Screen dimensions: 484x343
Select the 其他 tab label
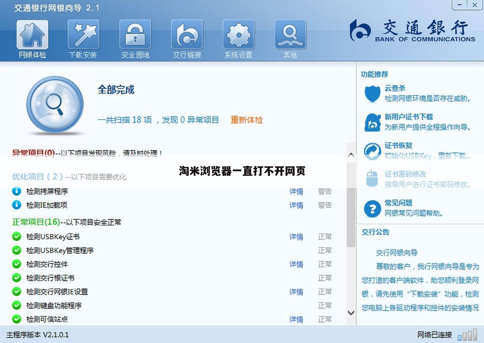(290, 55)
